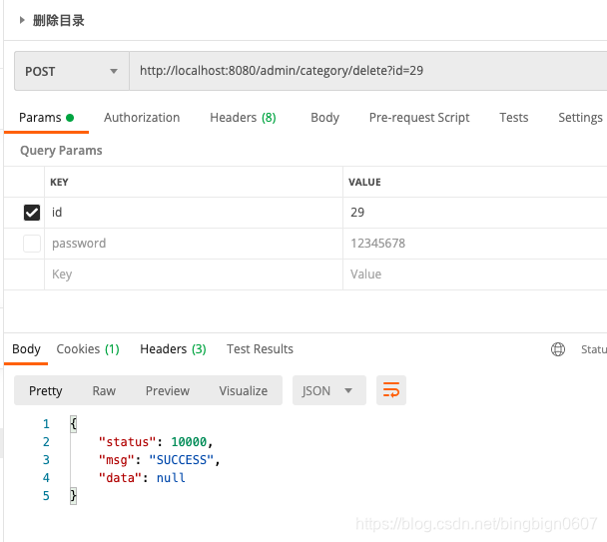Open the Tests tab
607x542 pixels.
(x=514, y=118)
